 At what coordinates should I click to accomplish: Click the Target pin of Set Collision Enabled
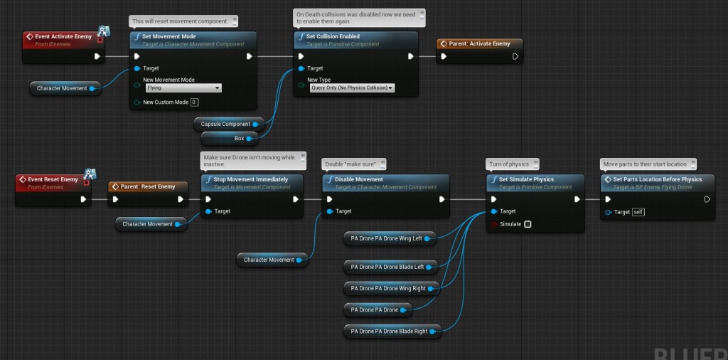point(301,68)
